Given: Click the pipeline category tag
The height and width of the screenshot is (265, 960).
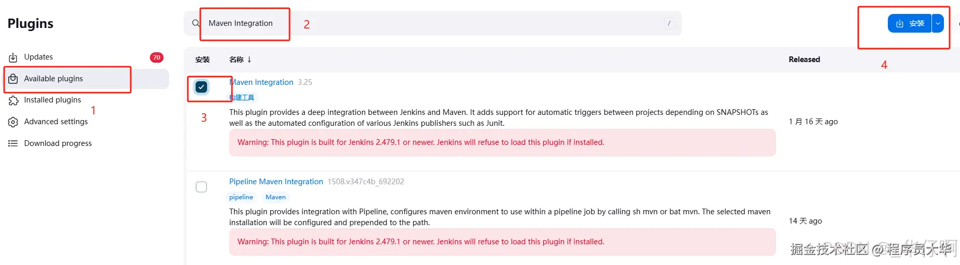Looking at the screenshot, I should click(241, 197).
